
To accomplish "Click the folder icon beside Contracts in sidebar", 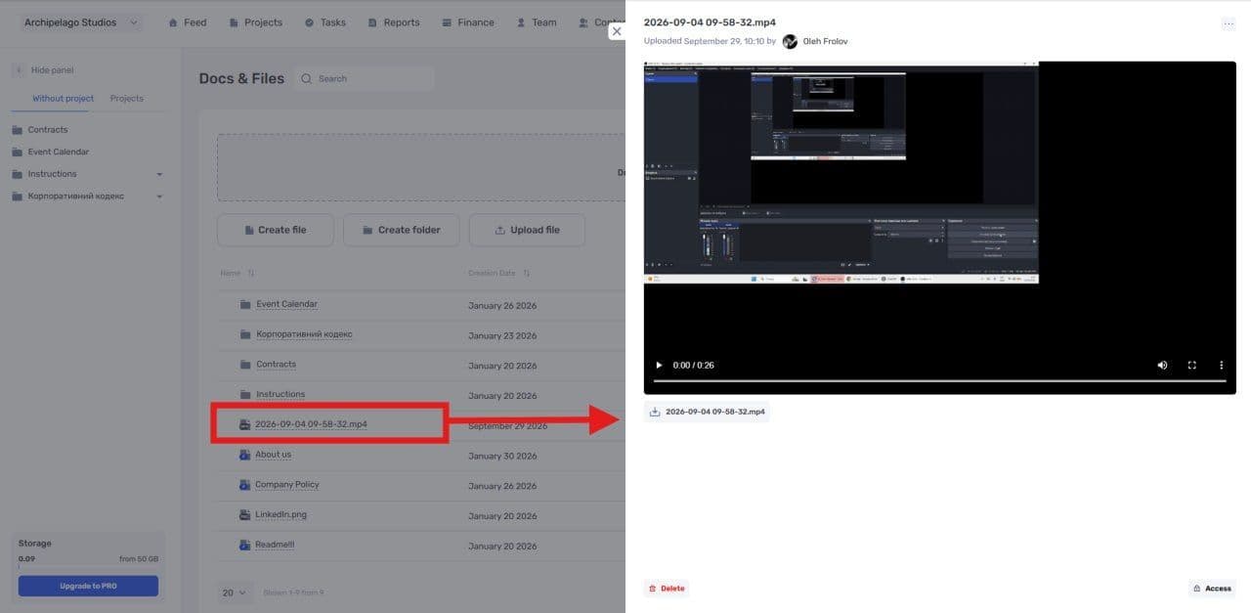I will click(x=18, y=130).
